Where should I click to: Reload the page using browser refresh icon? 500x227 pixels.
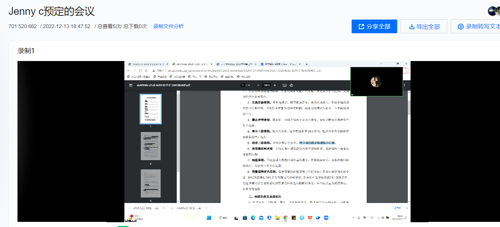141,71
